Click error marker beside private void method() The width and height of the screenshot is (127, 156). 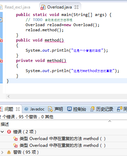pos(1,61)
